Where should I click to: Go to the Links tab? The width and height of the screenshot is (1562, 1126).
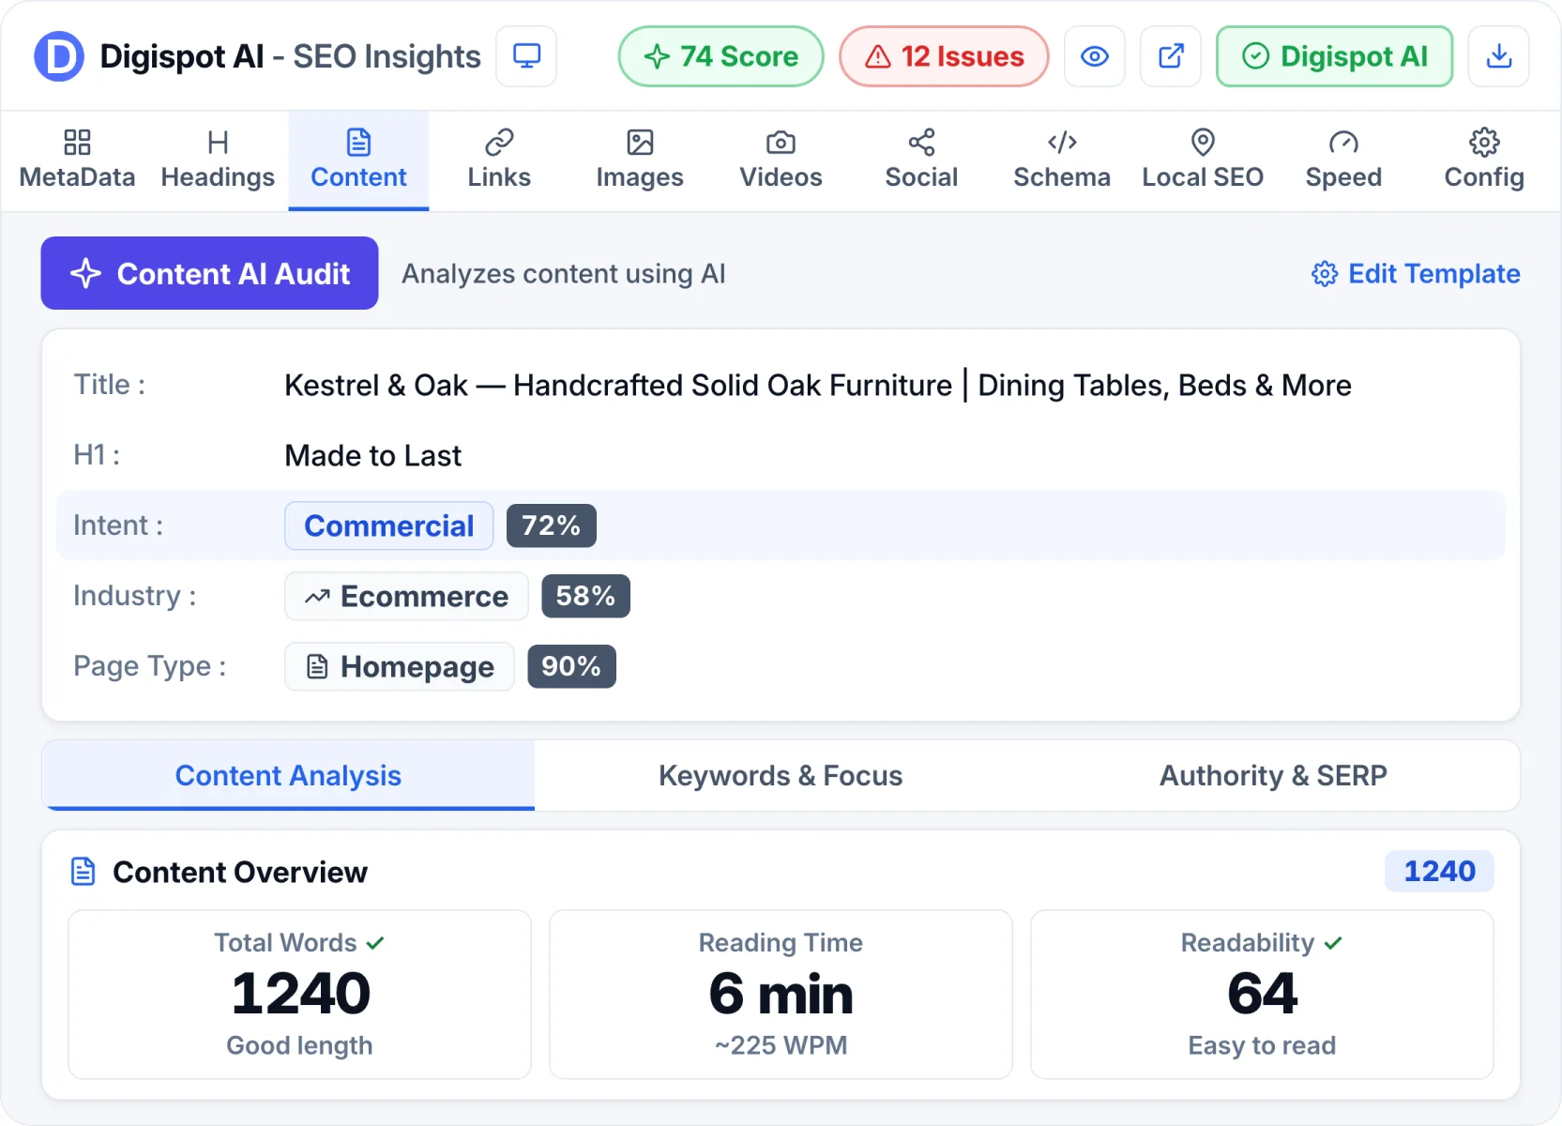point(499,160)
